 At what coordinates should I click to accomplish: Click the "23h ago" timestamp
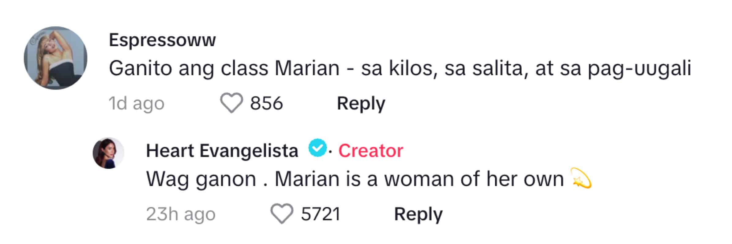181,214
